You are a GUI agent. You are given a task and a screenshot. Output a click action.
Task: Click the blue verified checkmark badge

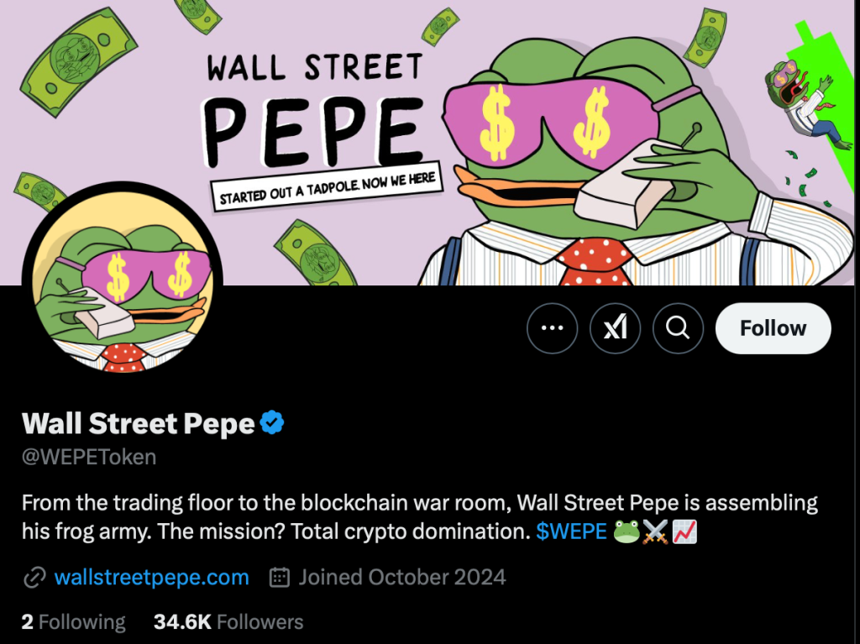pos(271,423)
